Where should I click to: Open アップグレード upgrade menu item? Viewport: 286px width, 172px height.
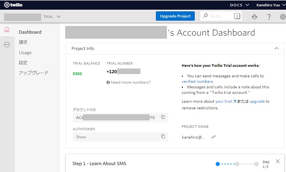(x=34, y=73)
